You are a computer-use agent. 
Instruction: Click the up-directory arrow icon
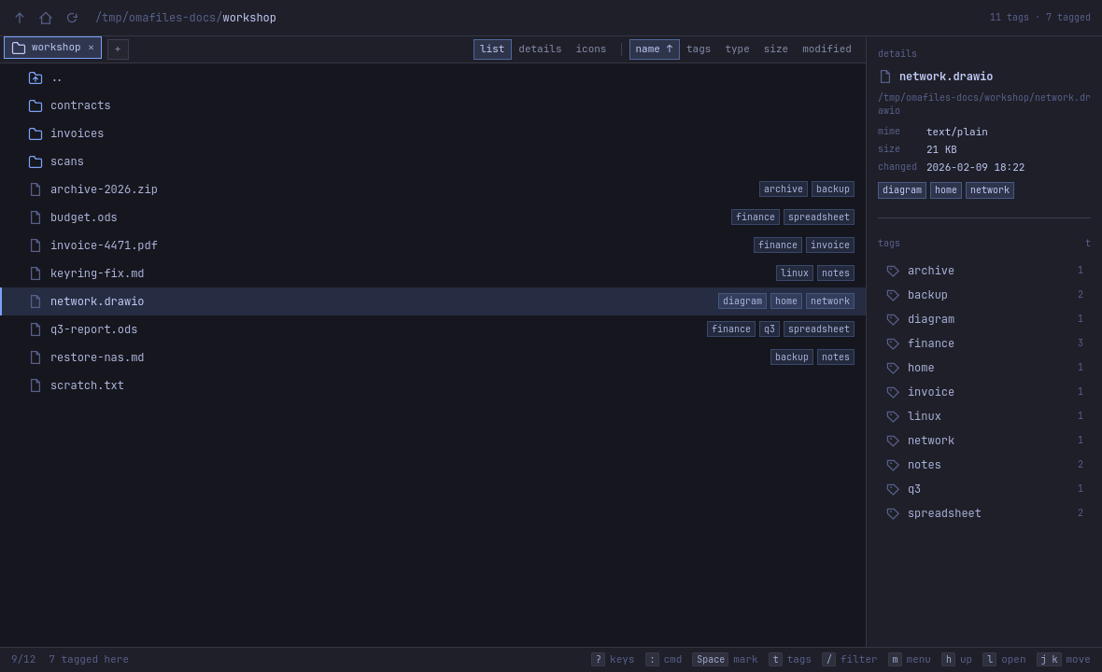[20, 18]
